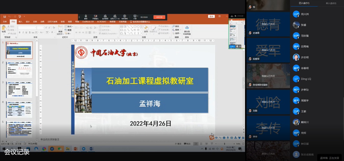Click the start video camera icon

(95, 16)
